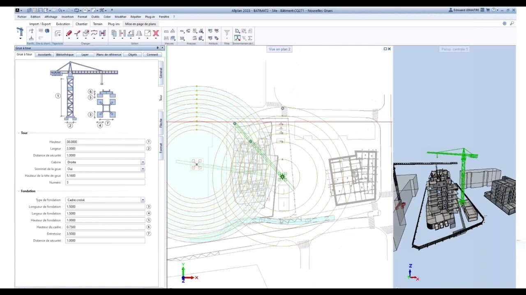Click the red X delete icon

coord(156,33)
